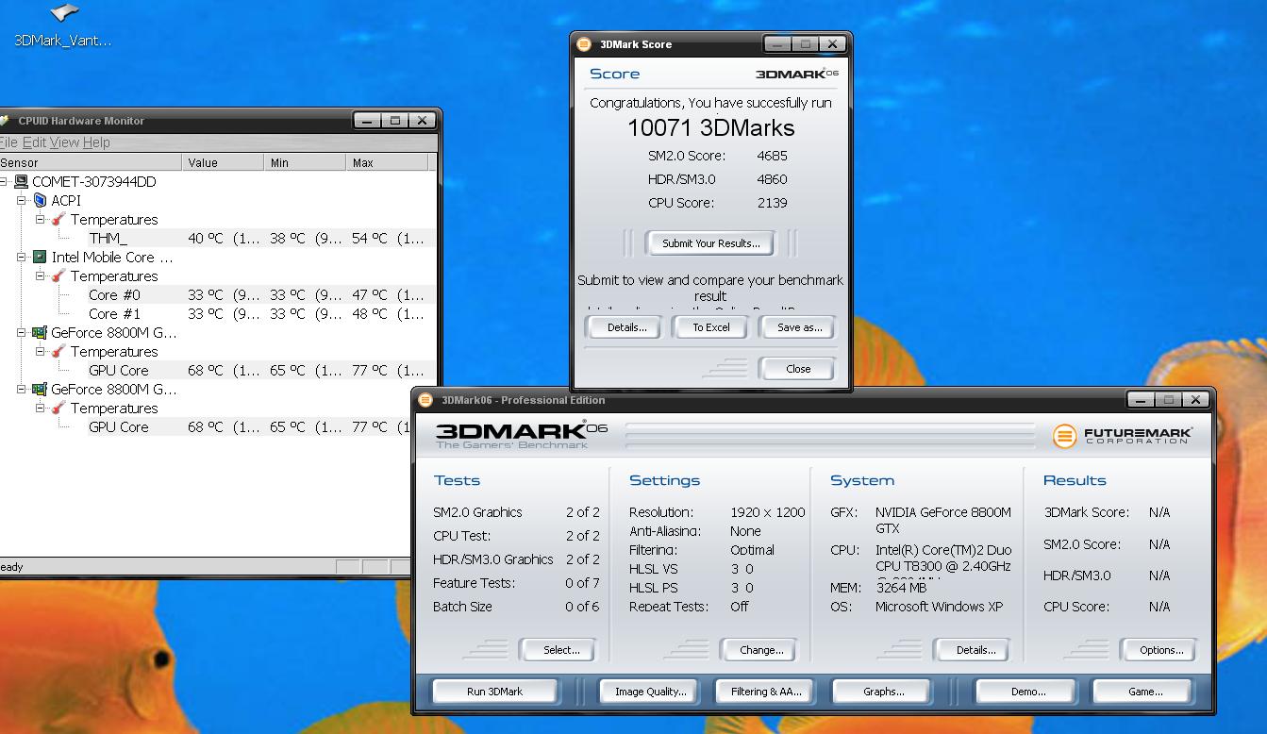
Task: Click the Futuremark Corporation logo
Action: tap(1123, 436)
